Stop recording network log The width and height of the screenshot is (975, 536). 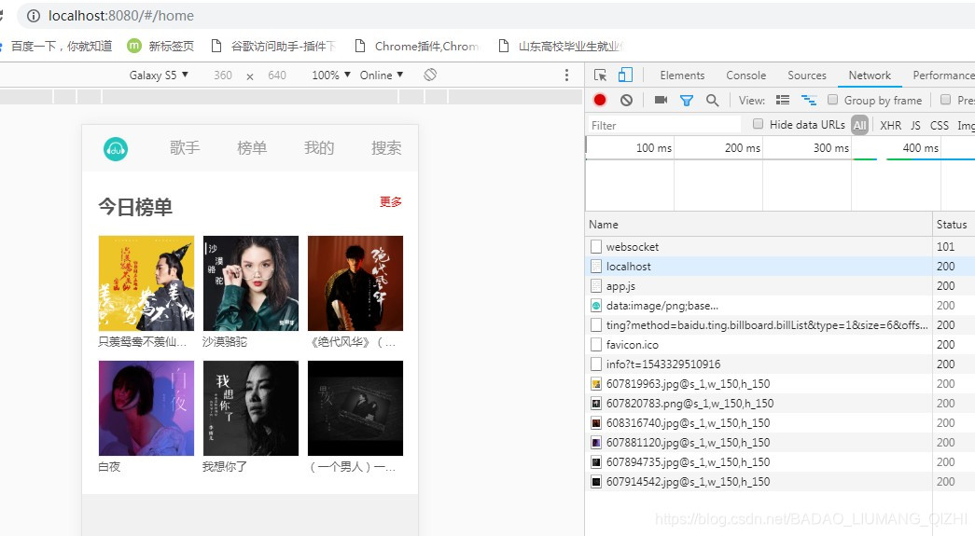599,100
